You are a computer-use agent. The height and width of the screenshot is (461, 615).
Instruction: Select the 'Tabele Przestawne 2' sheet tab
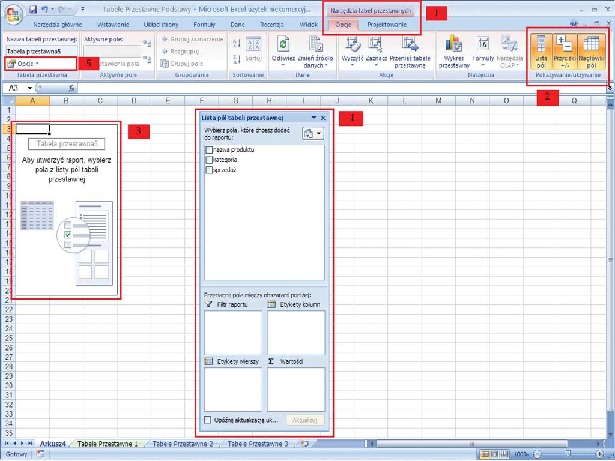(x=183, y=444)
